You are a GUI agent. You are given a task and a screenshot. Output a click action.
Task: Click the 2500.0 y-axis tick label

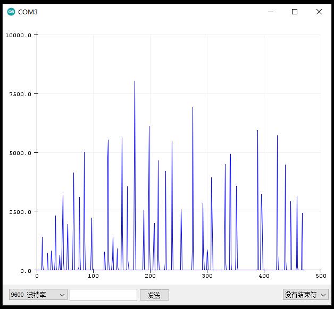point(21,212)
